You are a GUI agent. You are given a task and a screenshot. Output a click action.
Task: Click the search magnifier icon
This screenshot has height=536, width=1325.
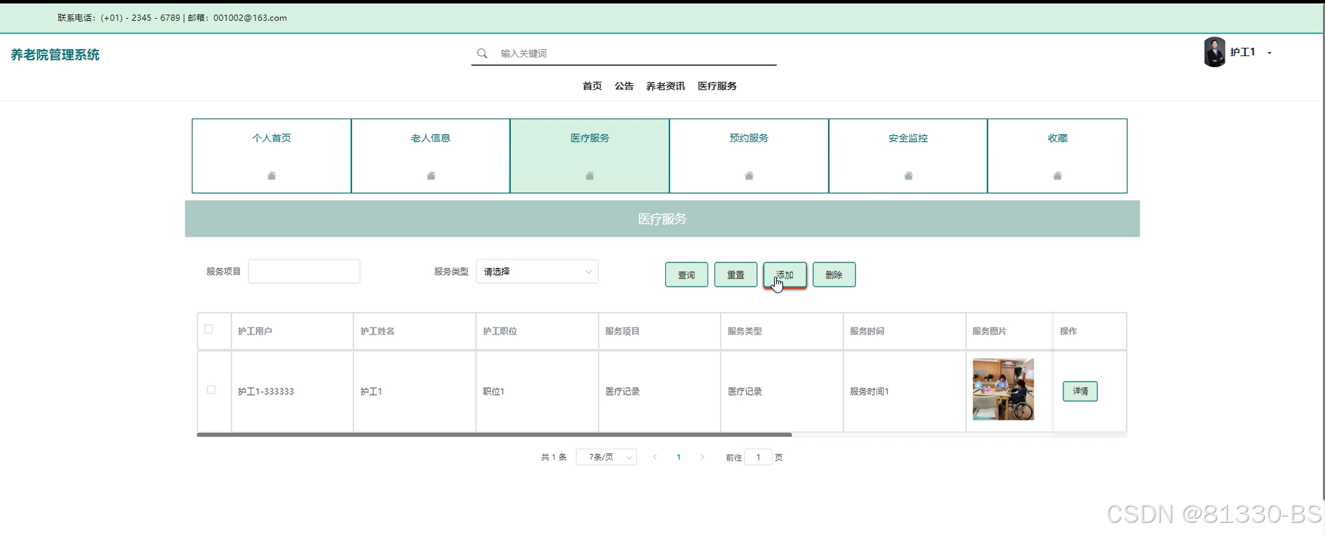click(483, 53)
